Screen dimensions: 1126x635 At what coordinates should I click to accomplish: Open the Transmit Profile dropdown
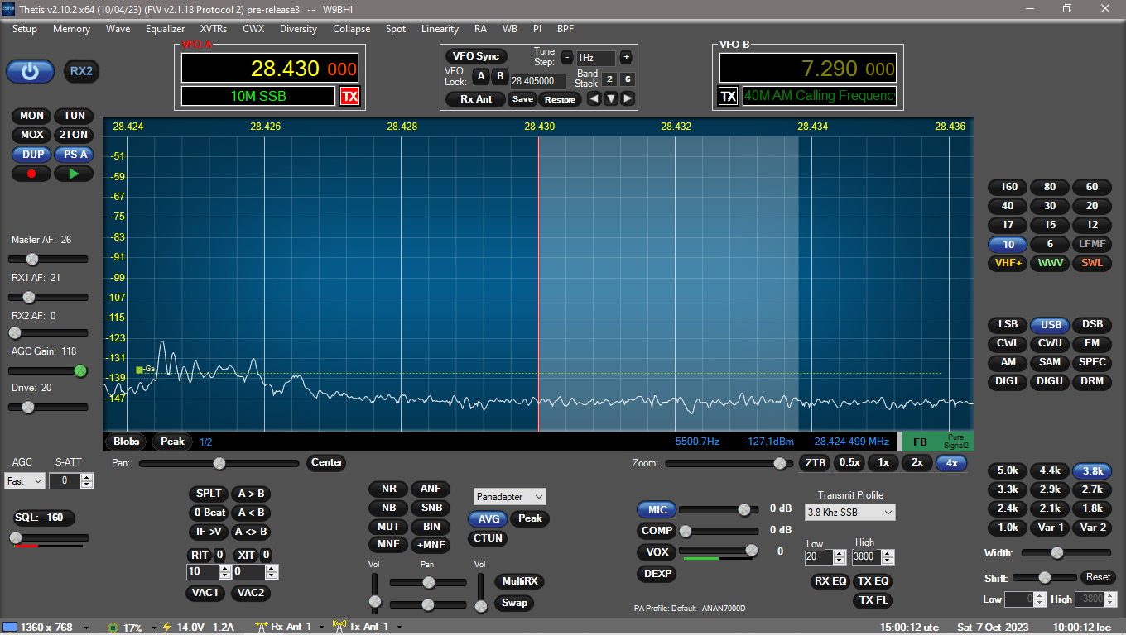[x=850, y=513]
